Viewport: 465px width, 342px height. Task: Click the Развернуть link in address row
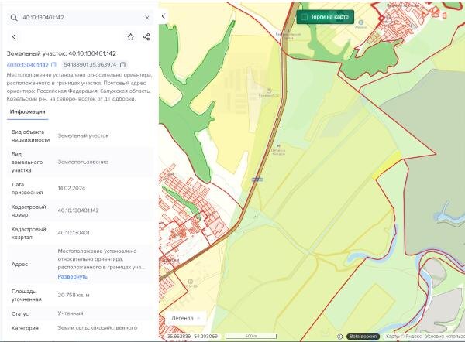73,276
